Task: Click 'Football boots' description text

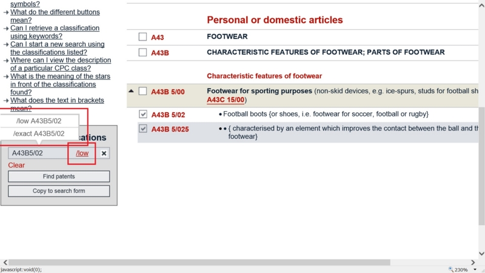Action: (326, 114)
